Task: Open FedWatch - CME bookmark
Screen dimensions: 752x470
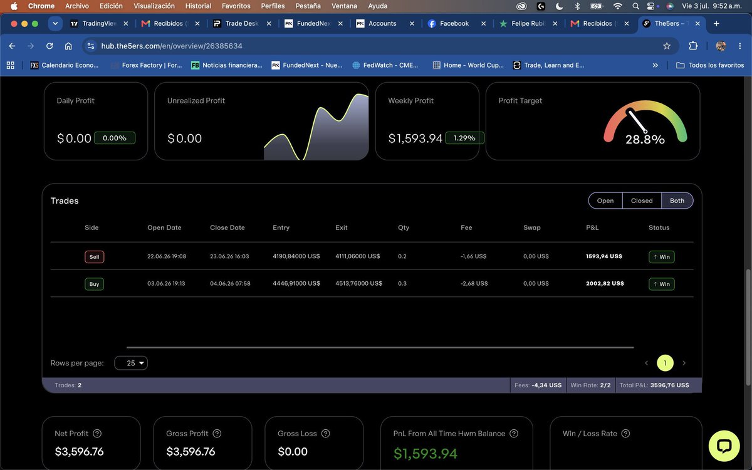Action: coord(385,65)
